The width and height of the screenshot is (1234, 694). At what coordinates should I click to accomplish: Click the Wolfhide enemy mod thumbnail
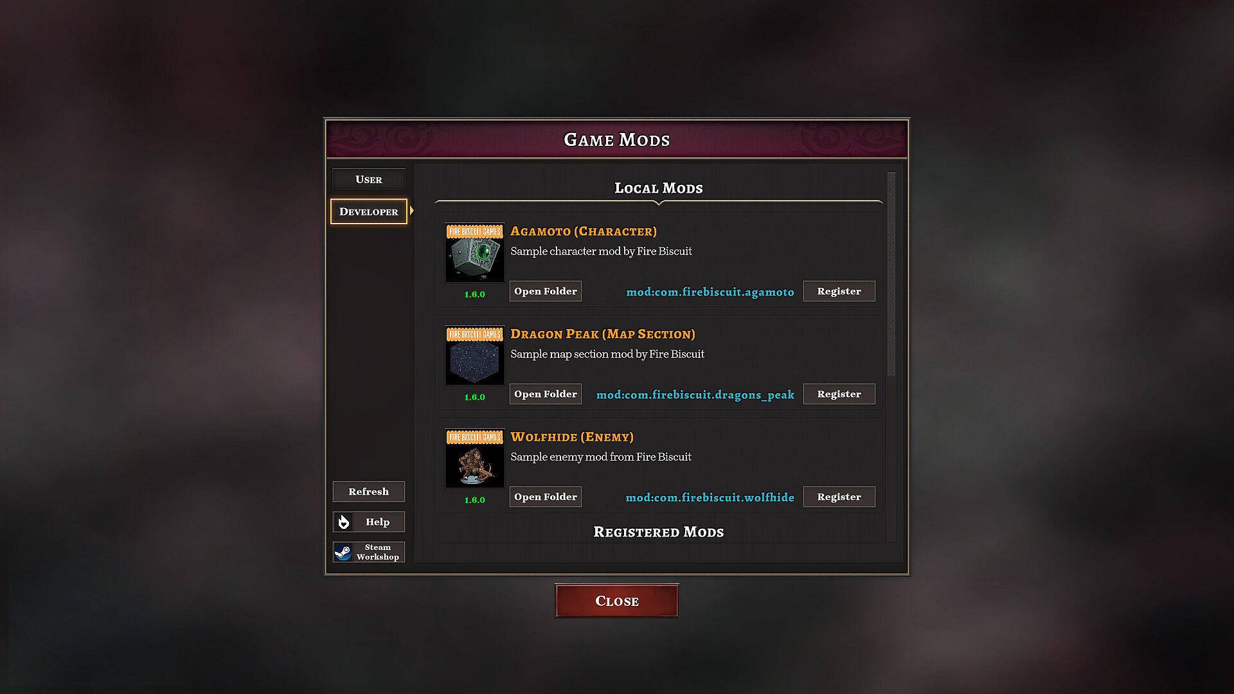(x=474, y=458)
